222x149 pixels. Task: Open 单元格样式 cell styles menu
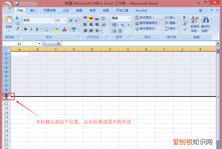click(x=146, y=28)
